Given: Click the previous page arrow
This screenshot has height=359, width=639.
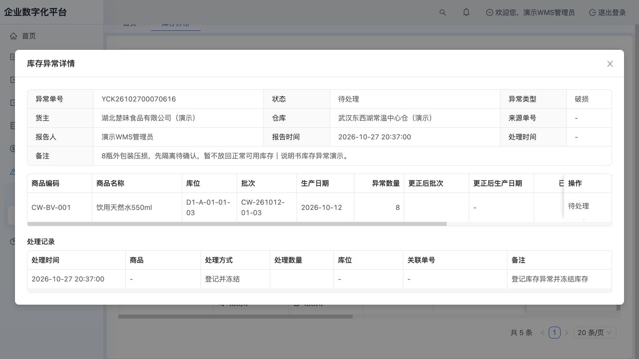Looking at the screenshot, I should [543, 333].
